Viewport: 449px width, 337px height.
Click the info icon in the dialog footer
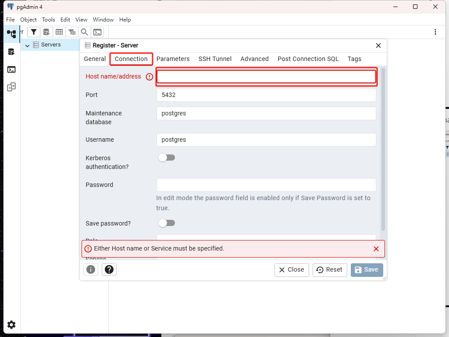coord(91,269)
